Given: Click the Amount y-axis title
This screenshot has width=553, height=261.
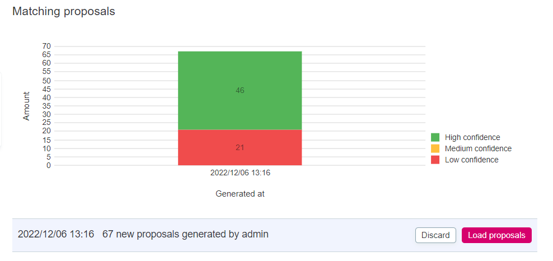Looking at the screenshot, I should 26,106.
